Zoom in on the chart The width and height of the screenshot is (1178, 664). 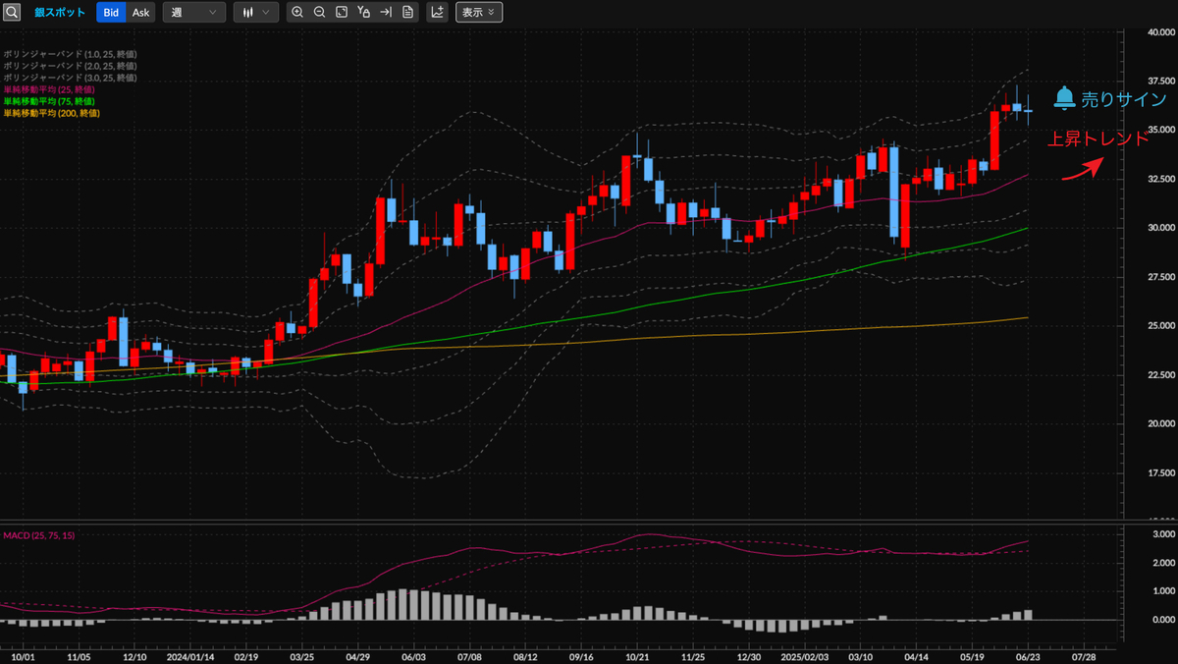click(x=297, y=13)
